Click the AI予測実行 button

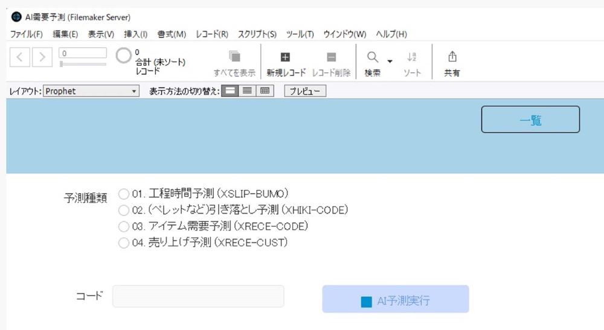point(396,299)
